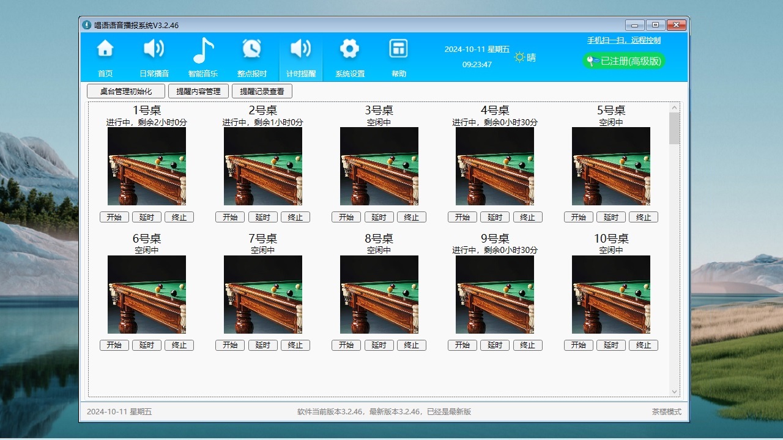The image size is (783, 440).
Task: Switch to 提醒内容管理 reminder content management
Action: tap(198, 90)
